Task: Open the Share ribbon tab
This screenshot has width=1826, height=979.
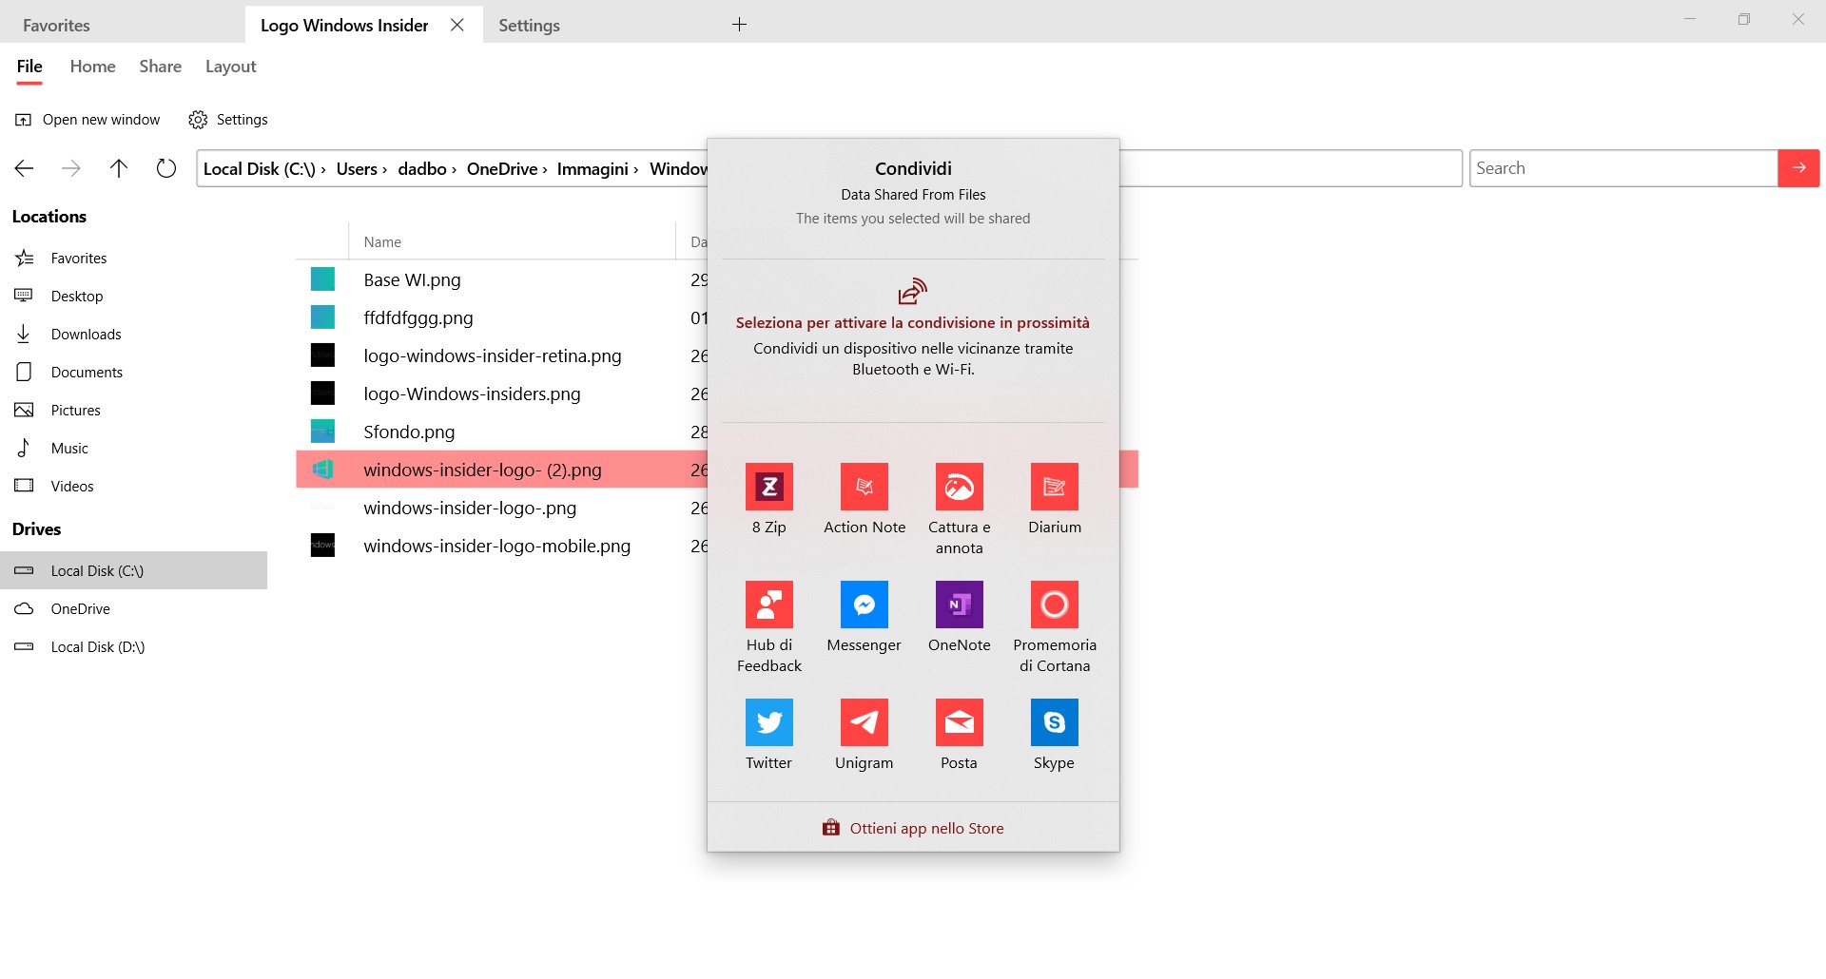Action: click(x=160, y=67)
